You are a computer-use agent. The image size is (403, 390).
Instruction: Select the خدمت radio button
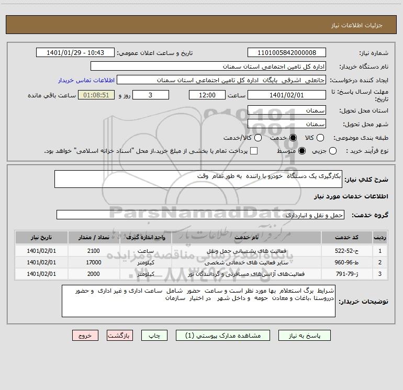[293, 138]
